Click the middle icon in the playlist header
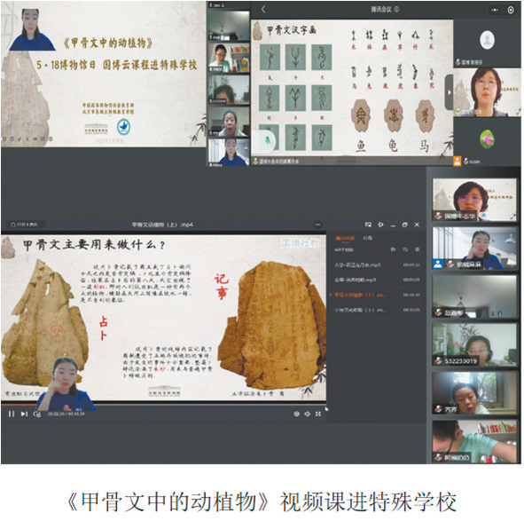Screen dimensions: 524x521 [405, 249]
